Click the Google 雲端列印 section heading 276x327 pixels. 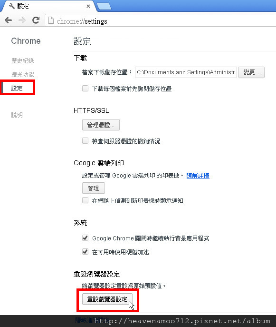(x=99, y=163)
